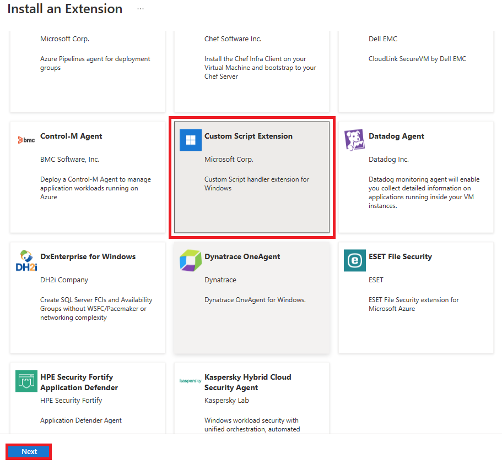The width and height of the screenshot is (502, 465).
Task: Click the Kaspersky Lab publisher name
Action: coord(226,401)
